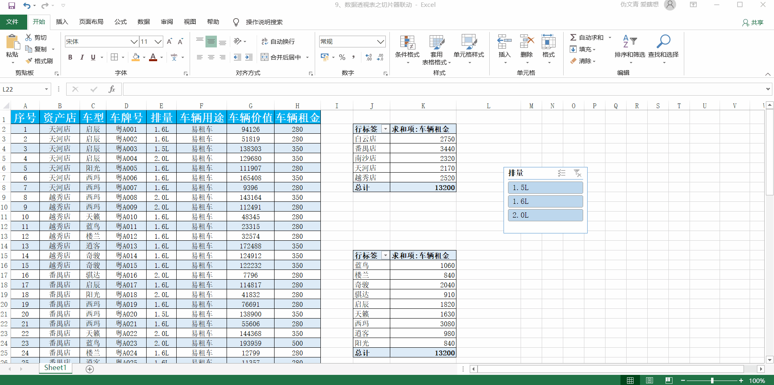Toggle align right
This screenshot has height=385, width=774.
tap(223, 57)
